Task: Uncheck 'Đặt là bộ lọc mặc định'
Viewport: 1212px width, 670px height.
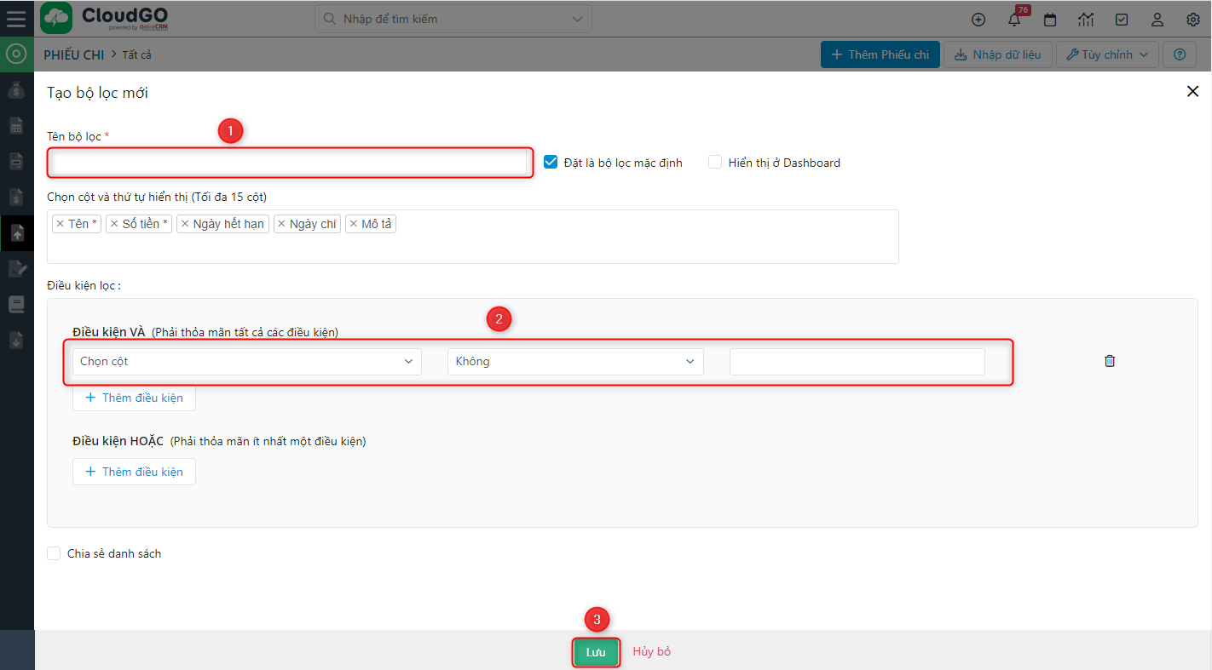Action: (x=550, y=161)
